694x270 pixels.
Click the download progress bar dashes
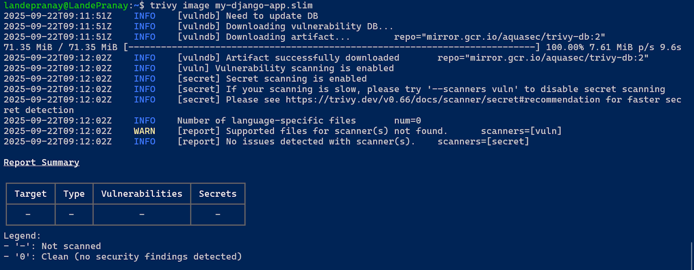coord(332,47)
